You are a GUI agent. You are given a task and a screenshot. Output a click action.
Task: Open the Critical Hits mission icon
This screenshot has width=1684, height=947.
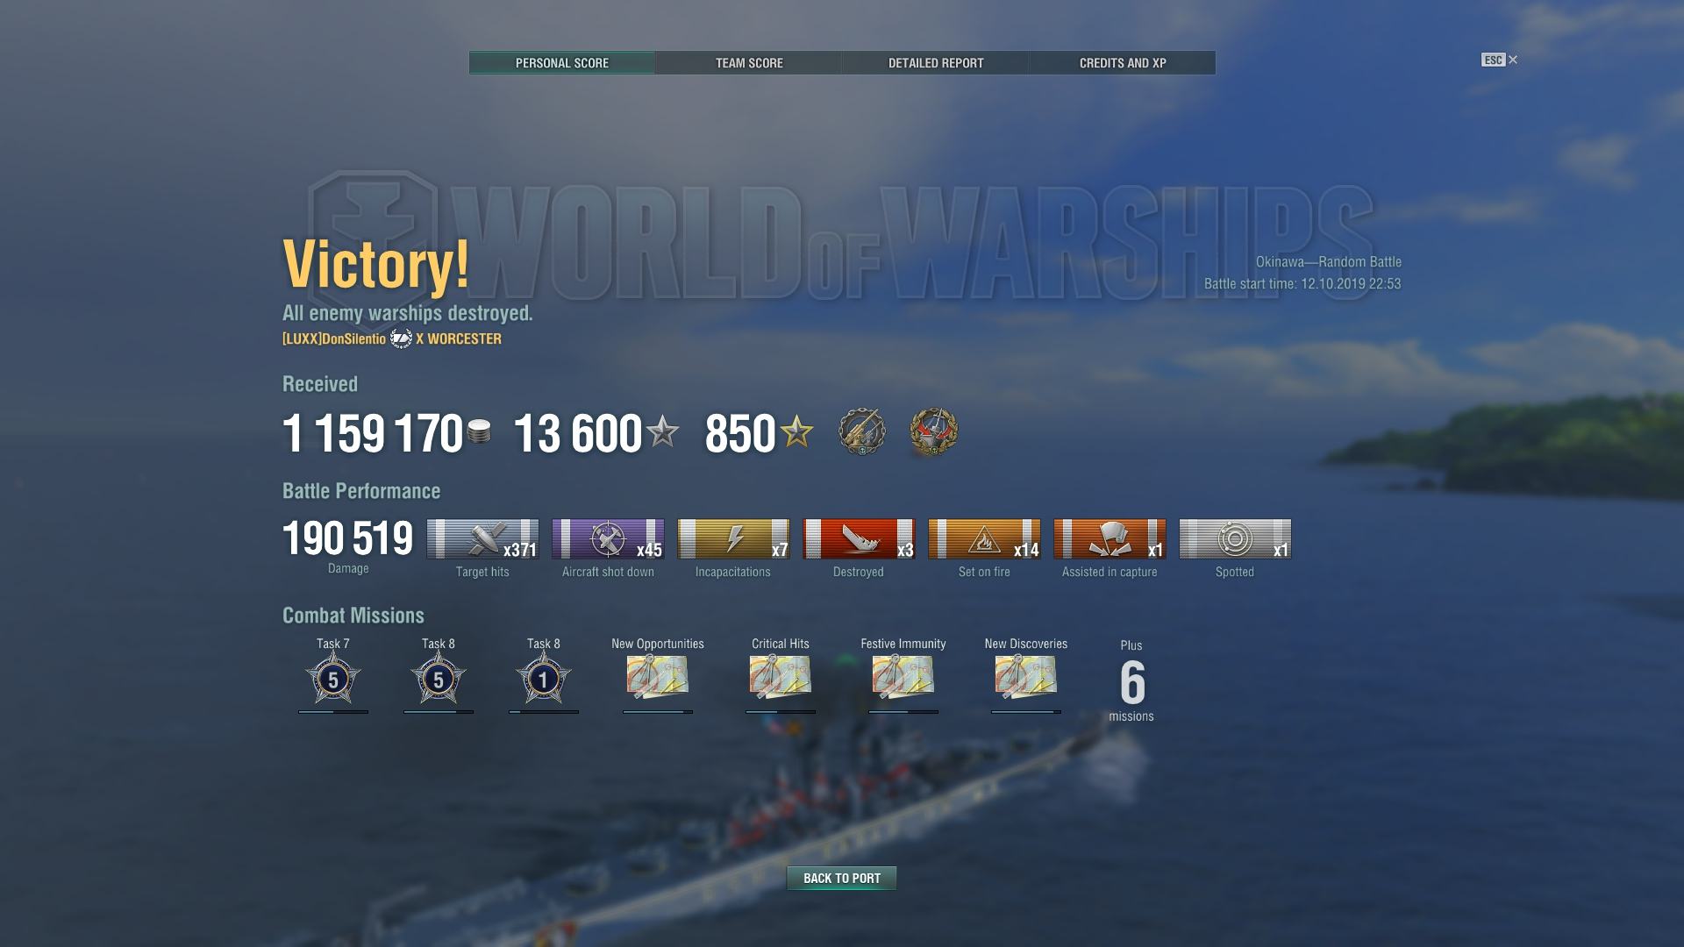781,677
